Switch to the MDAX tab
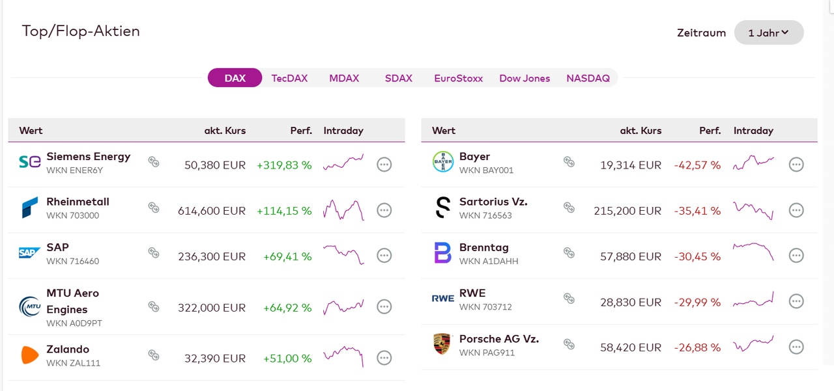The image size is (834, 391). [x=344, y=78]
